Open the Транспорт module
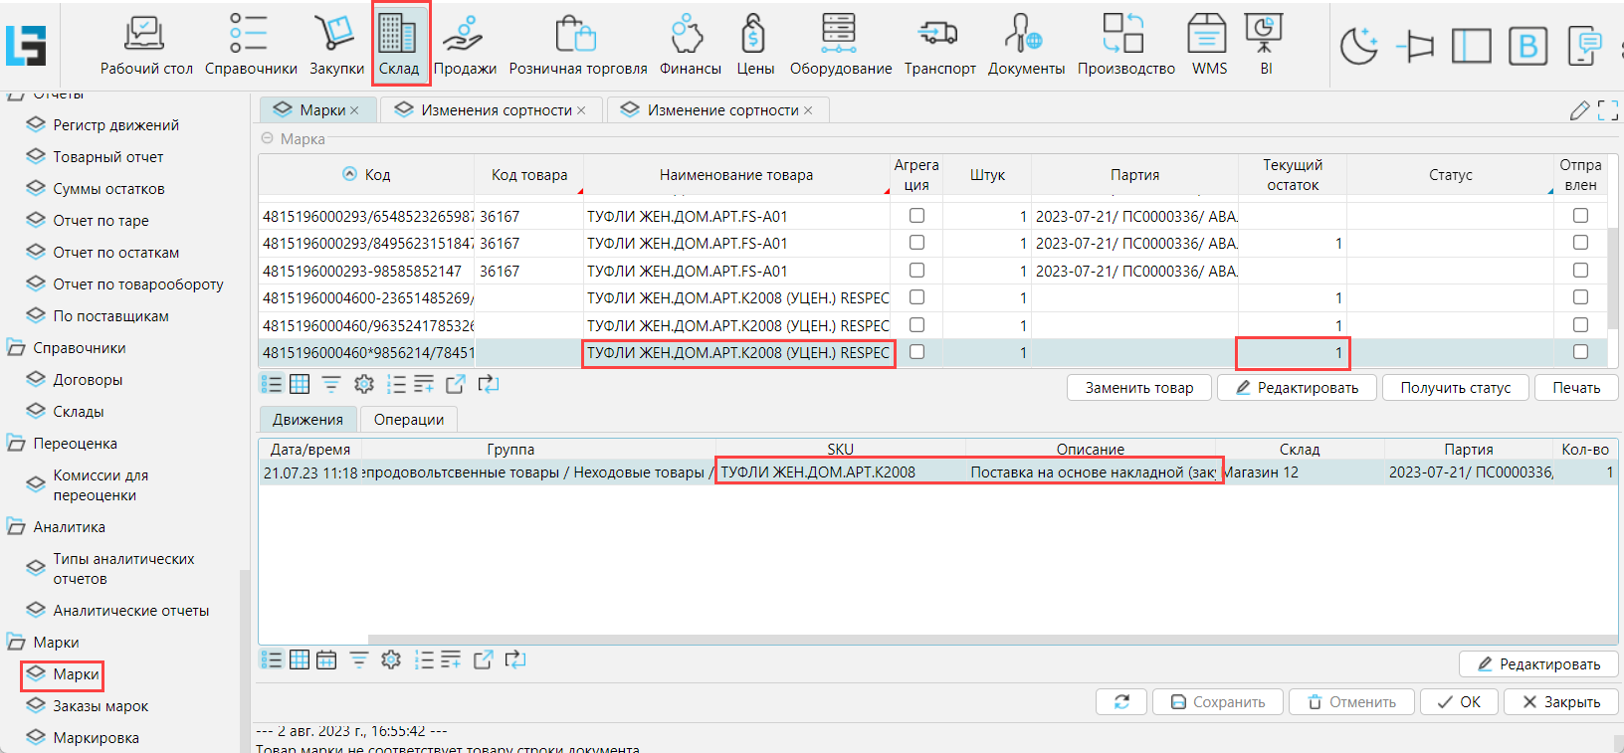1624x753 pixels. coord(939,45)
